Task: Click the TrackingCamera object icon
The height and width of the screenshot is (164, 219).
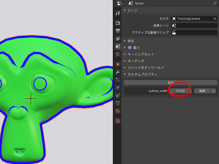Action: click(174, 19)
